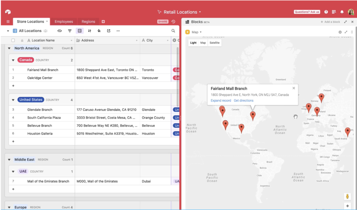Click the hide fields eye-slash icon

(x=60, y=31)
